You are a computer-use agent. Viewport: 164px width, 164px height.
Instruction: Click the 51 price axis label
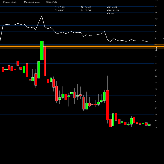point(156,83)
